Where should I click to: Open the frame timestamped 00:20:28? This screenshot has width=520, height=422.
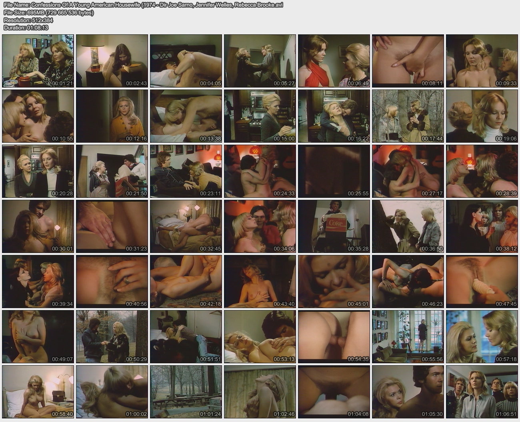click(x=38, y=171)
